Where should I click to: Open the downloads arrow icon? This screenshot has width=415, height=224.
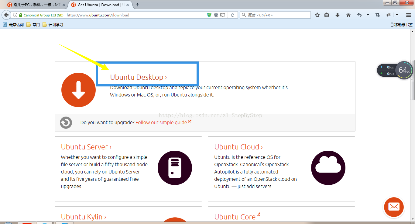point(338,15)
